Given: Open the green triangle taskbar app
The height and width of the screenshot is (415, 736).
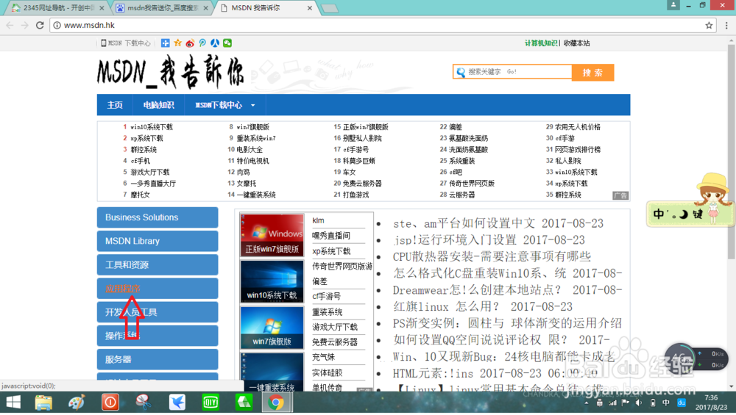Looking at the screenshot, I should tap(244, 403).
